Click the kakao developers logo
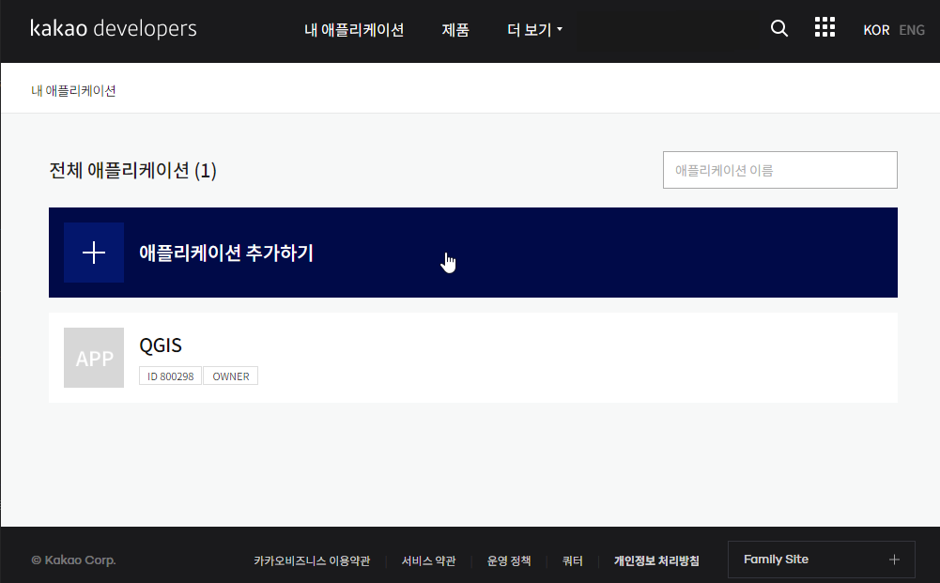 pos(114,28)
